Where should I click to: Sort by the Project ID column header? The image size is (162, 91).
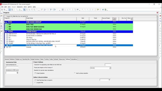tap(15, 19)
